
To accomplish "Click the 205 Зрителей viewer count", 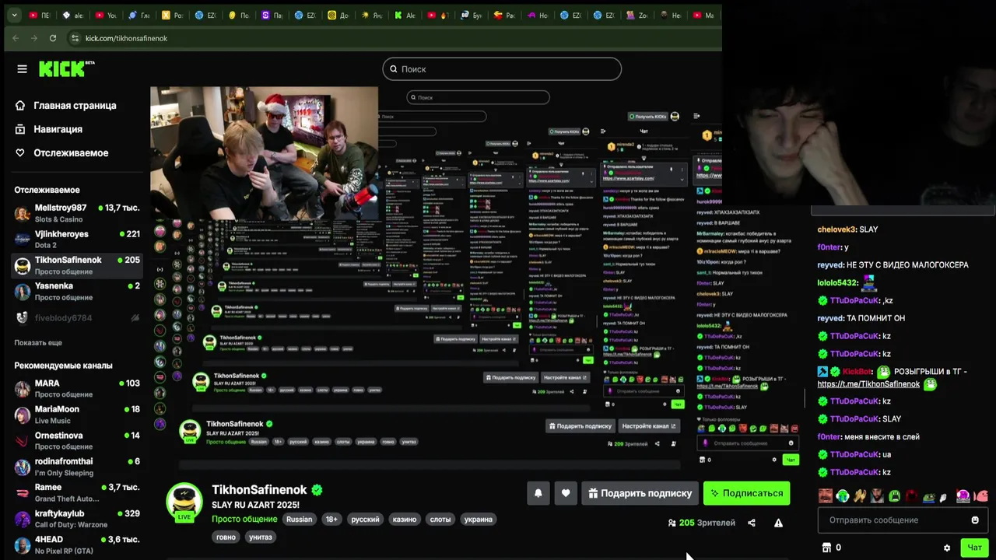I will tap(702, 523).
